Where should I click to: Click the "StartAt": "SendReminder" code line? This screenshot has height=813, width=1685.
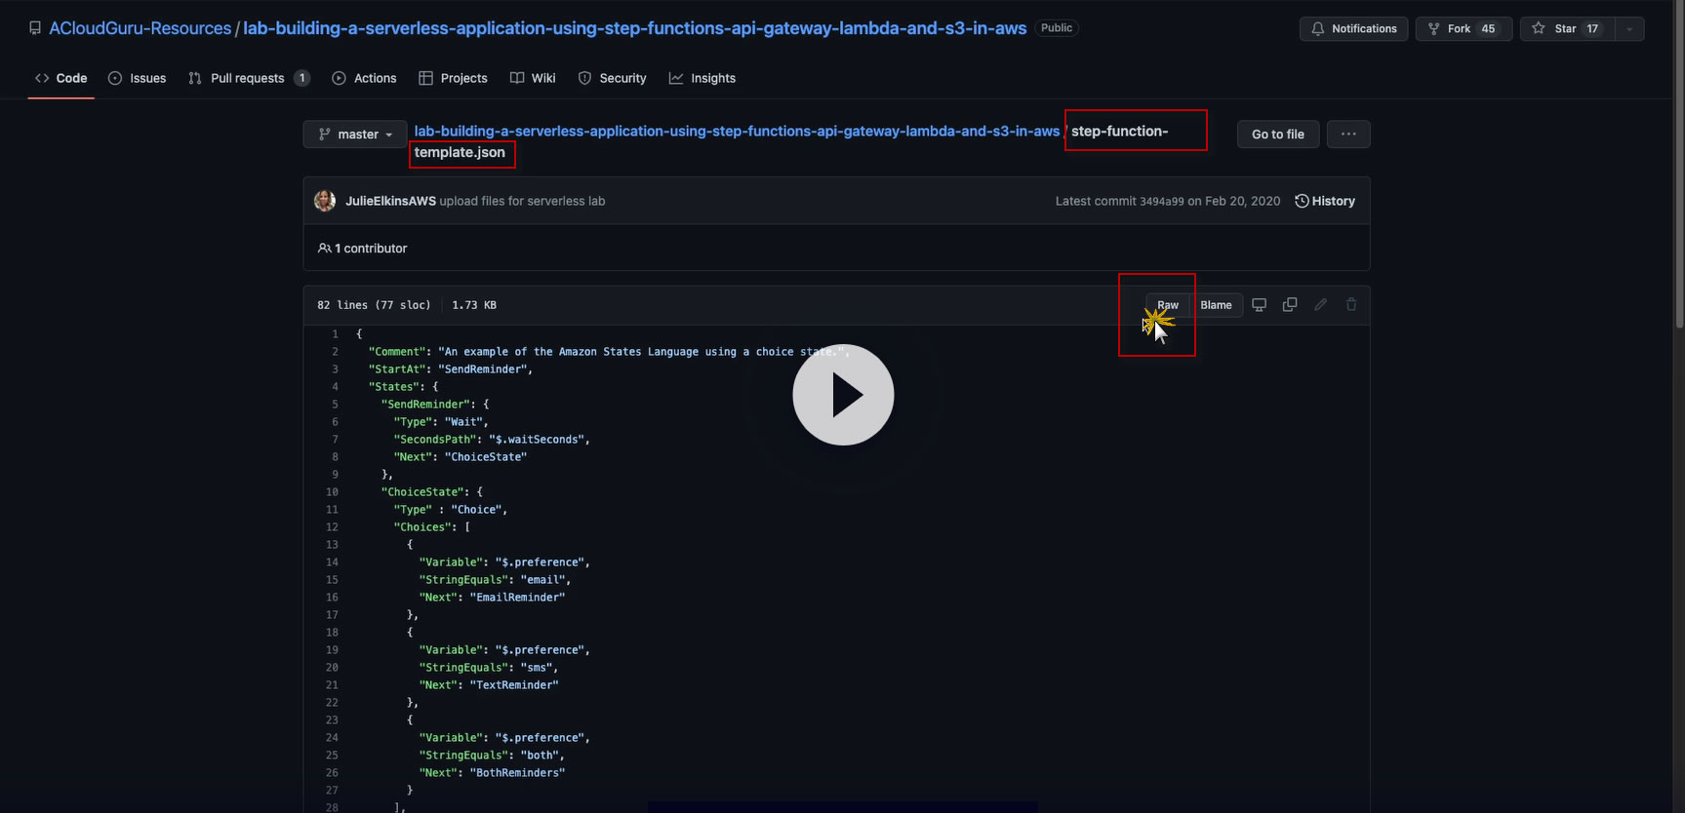tap(451, 369)
